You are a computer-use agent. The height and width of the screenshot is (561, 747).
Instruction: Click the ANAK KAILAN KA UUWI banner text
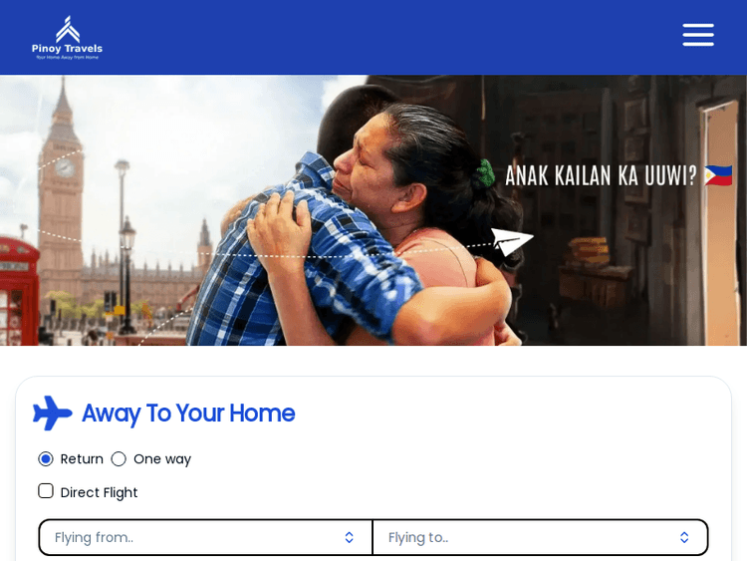[x=601, y=176]
